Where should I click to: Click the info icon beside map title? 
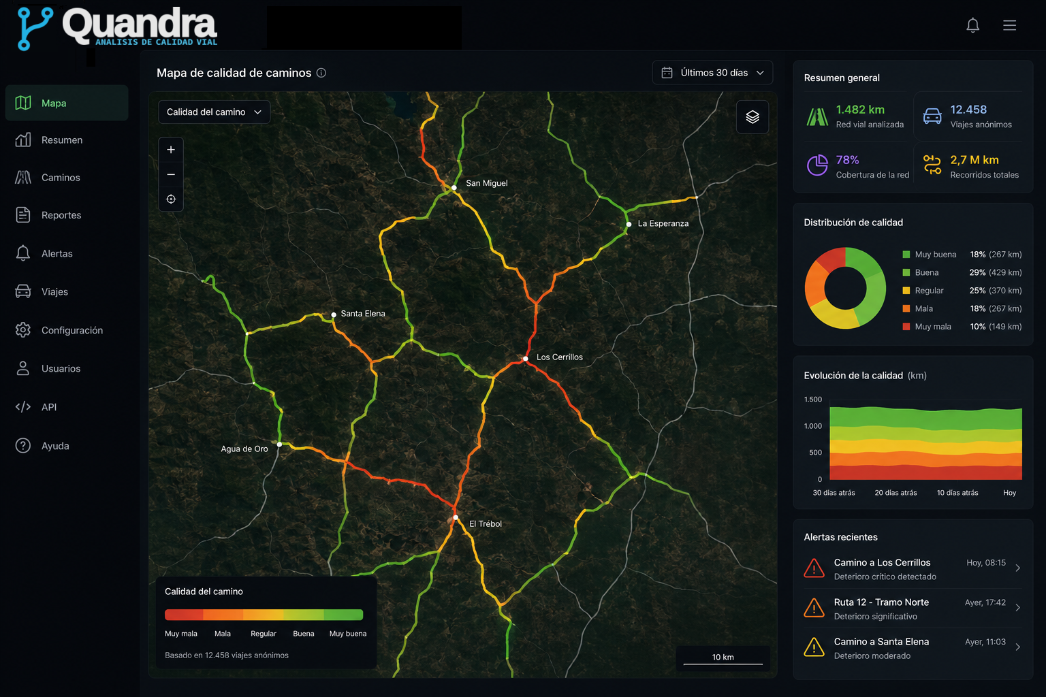coord(321,73)
